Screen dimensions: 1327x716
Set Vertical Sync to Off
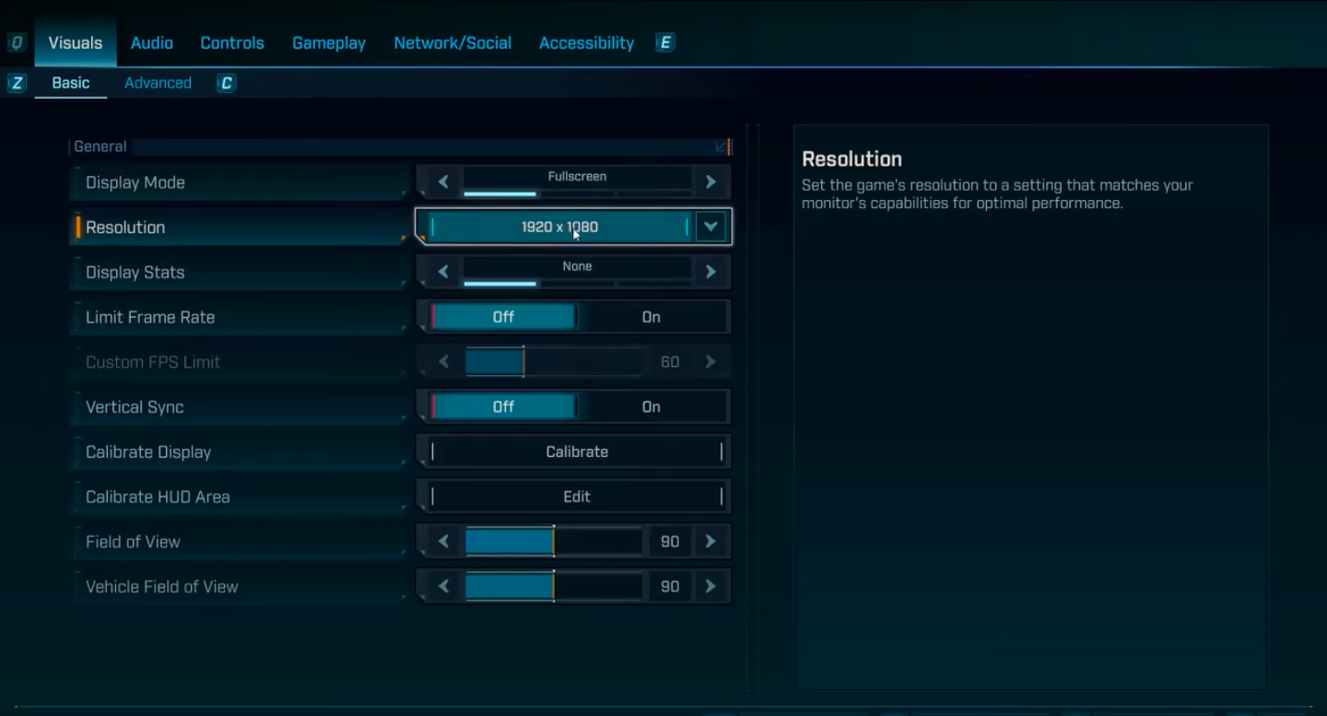coord(503,407)
